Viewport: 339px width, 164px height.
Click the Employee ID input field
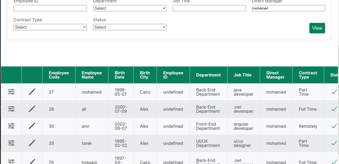point(50,8)
